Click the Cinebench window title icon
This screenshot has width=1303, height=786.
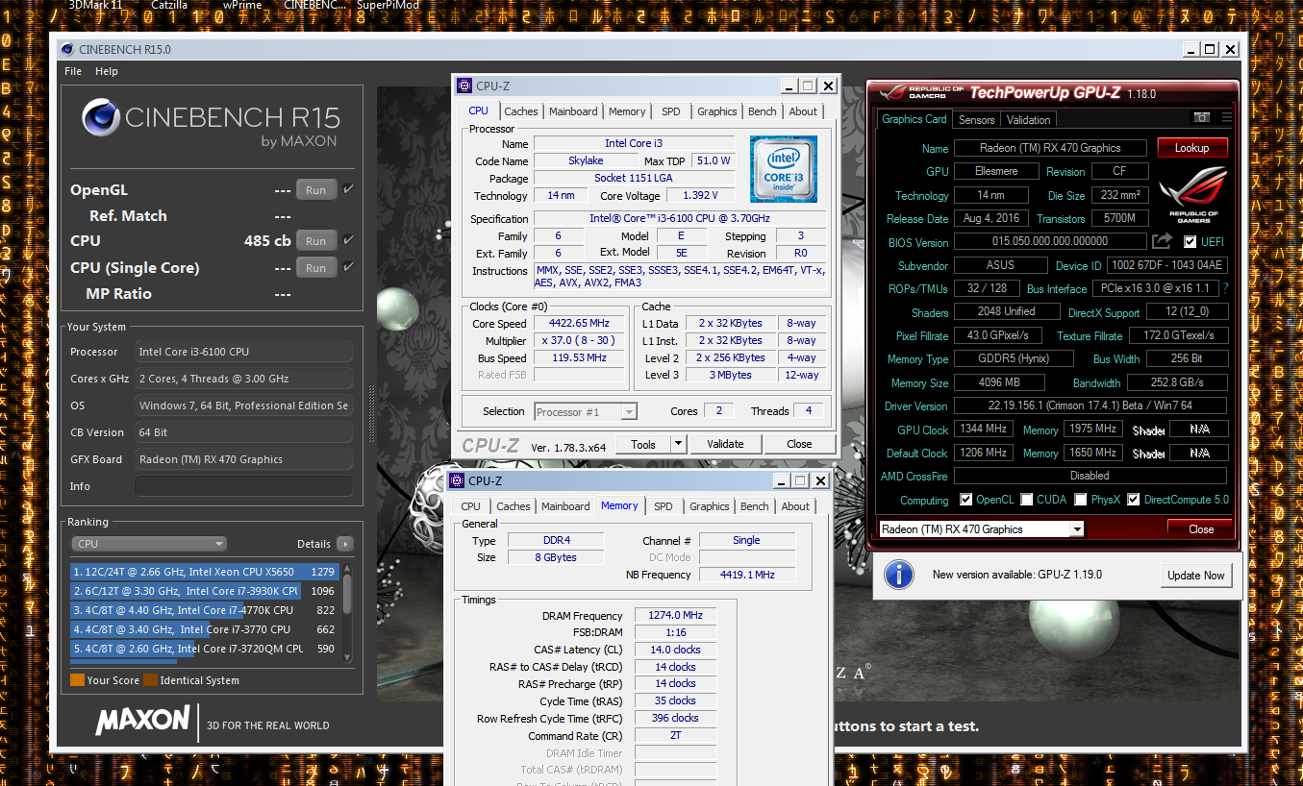tap(65, 49)
